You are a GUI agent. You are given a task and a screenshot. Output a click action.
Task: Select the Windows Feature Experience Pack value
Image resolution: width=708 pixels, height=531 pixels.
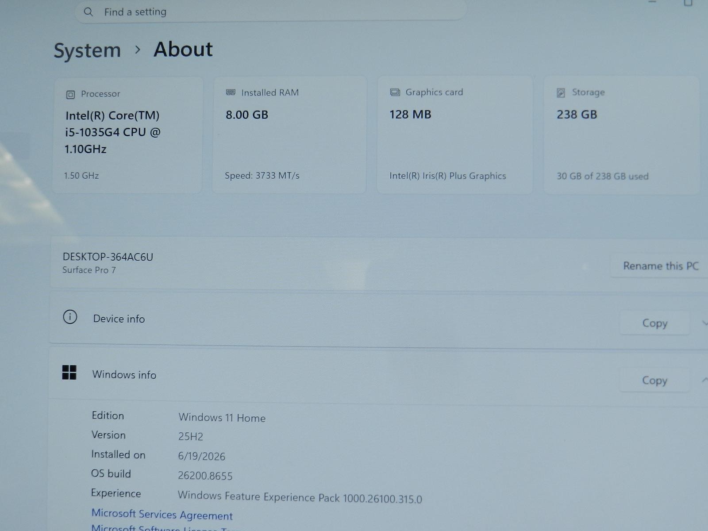pos(300,497)
